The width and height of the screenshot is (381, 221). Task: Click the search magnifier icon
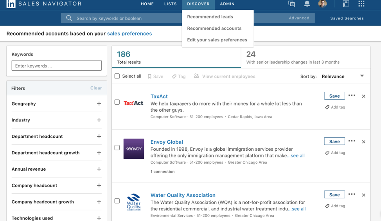coord(69,18)
